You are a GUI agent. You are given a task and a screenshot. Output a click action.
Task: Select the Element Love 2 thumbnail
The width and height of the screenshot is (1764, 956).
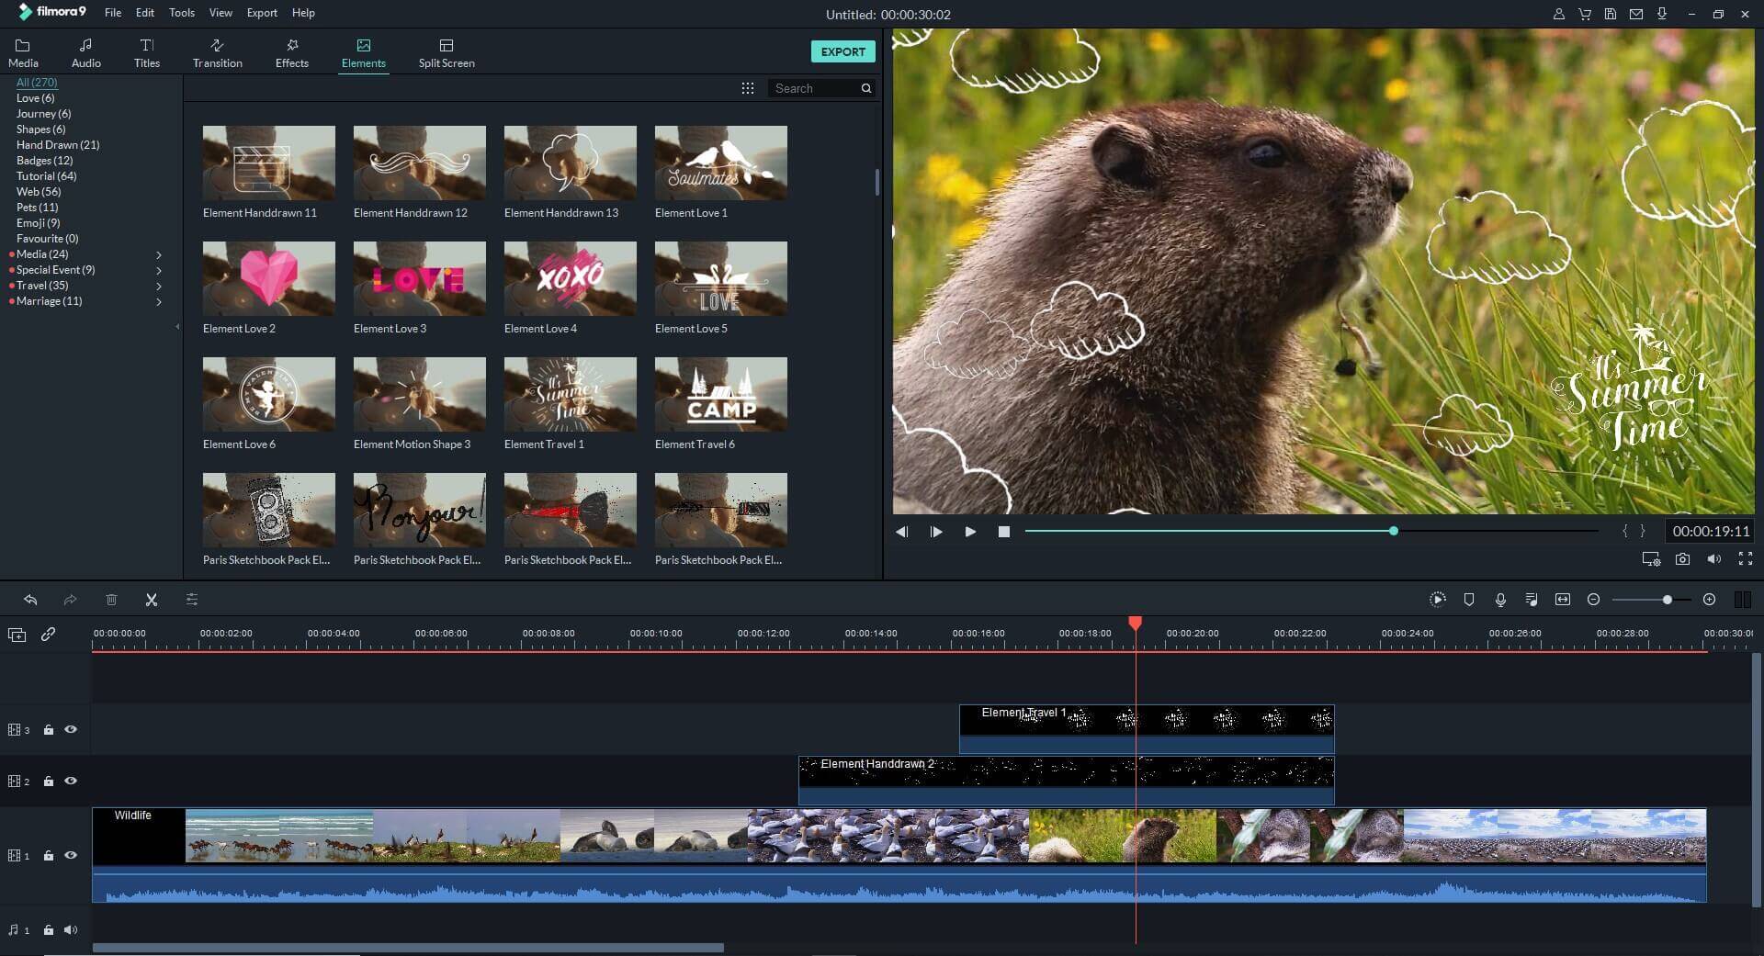269,278
